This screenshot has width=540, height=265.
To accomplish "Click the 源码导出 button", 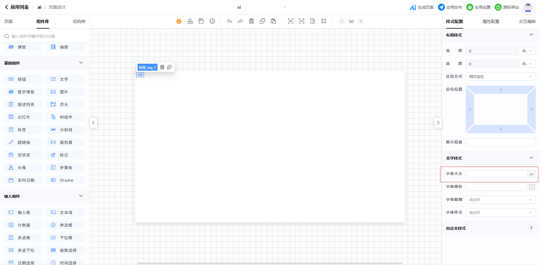I will coord(507,7).
